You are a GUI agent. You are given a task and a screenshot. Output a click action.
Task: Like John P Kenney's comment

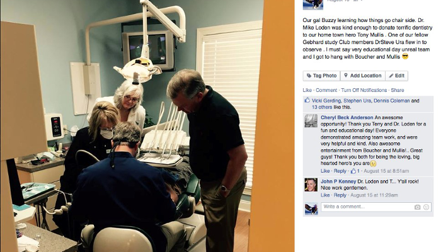coord(325,195)
